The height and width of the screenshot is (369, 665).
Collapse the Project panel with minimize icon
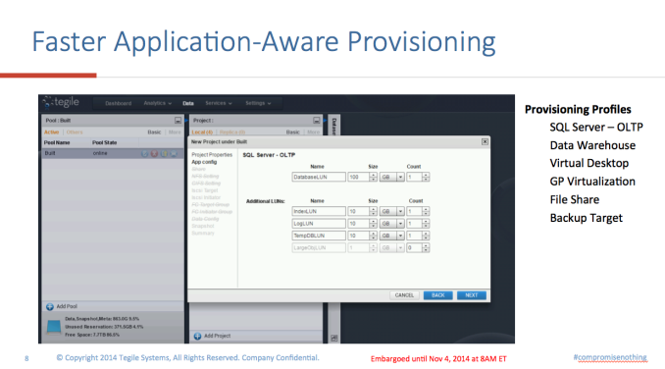317,121
